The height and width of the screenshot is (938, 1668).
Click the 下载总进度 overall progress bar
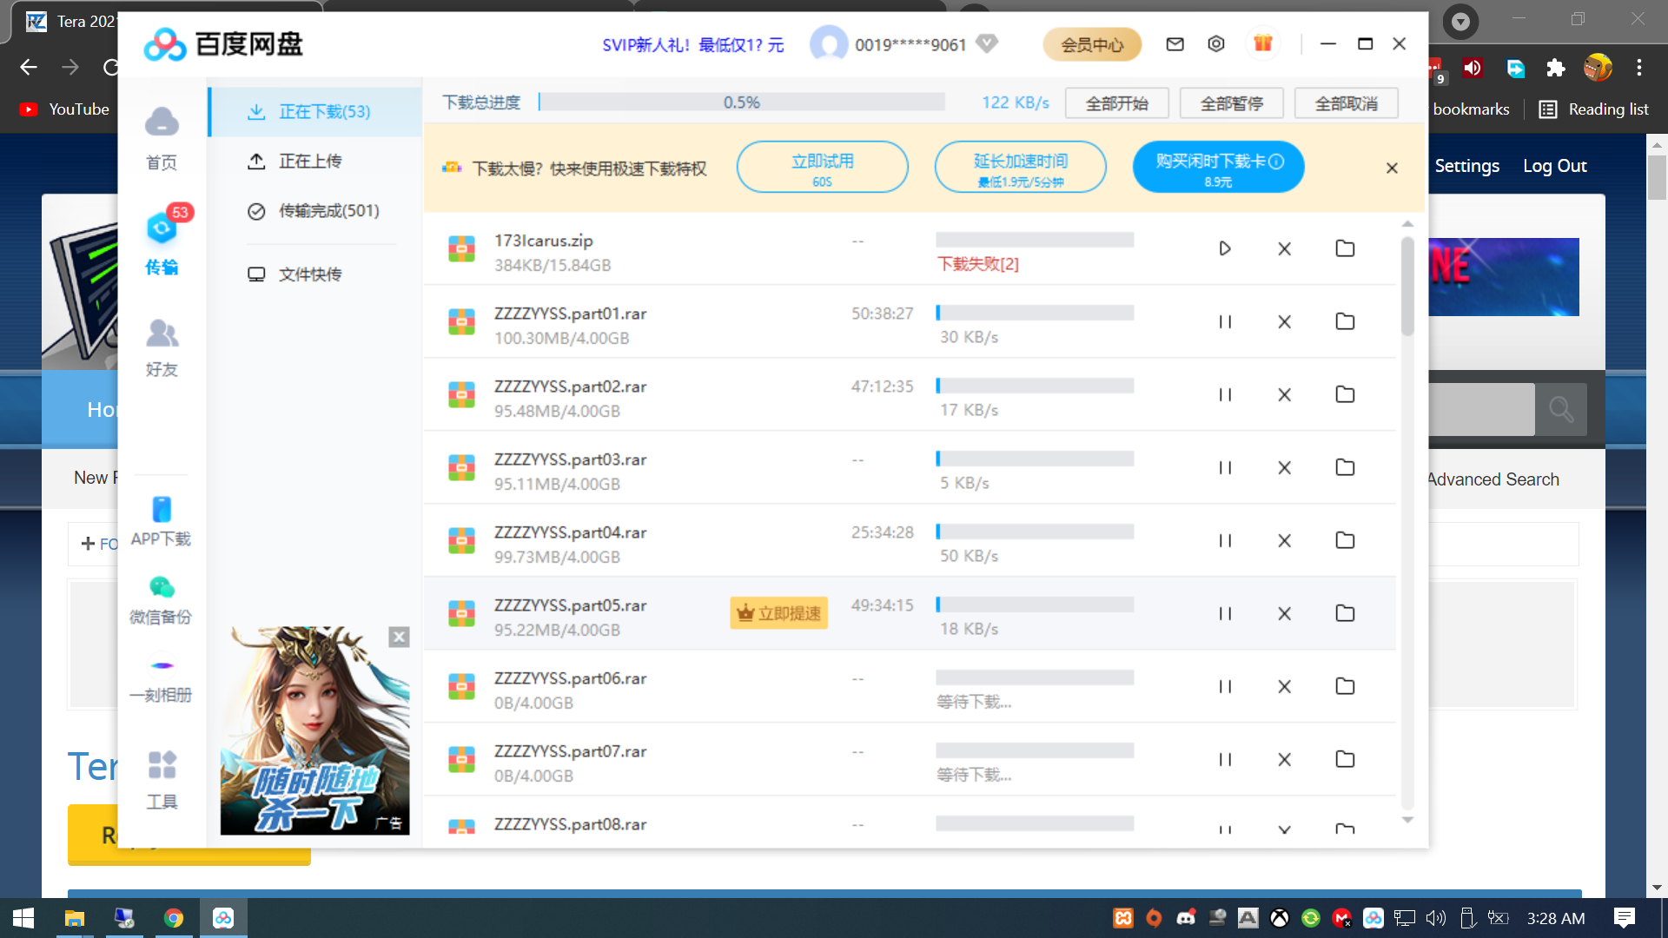(741, 102)
